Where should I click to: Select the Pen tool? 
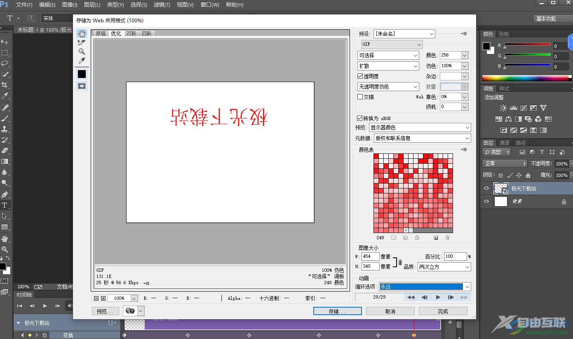click(5, 194)
